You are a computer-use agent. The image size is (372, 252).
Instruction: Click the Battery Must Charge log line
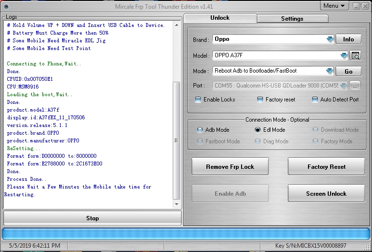(x=58, y=33)
